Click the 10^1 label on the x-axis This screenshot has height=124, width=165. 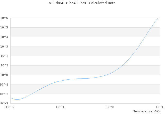click(160, 107)
